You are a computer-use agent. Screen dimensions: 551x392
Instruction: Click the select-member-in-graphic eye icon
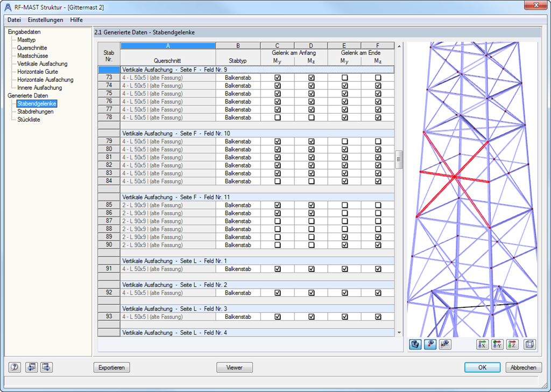445,345
